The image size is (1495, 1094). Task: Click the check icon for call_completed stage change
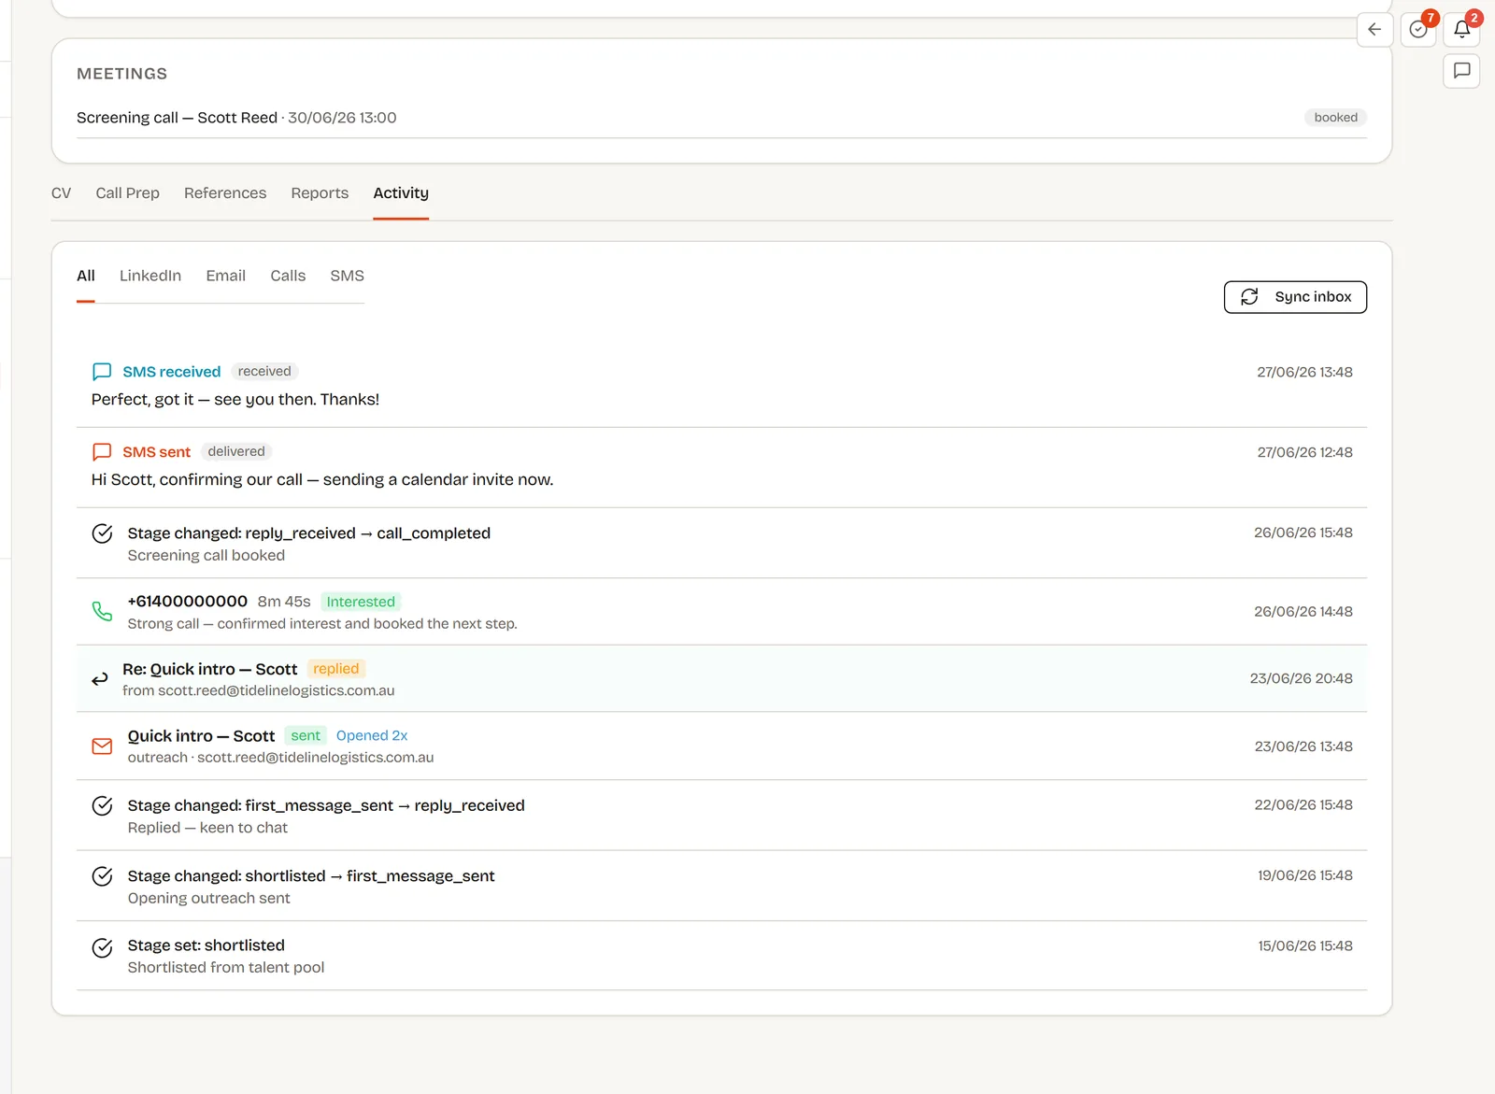[103, 533]
